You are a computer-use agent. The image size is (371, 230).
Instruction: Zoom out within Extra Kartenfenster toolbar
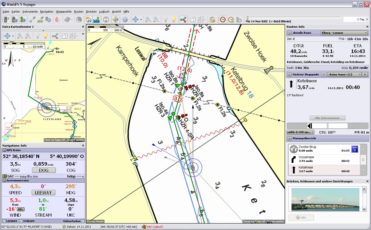28,36
